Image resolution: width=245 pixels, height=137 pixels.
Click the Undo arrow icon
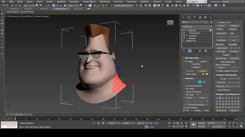pos(3,5)
